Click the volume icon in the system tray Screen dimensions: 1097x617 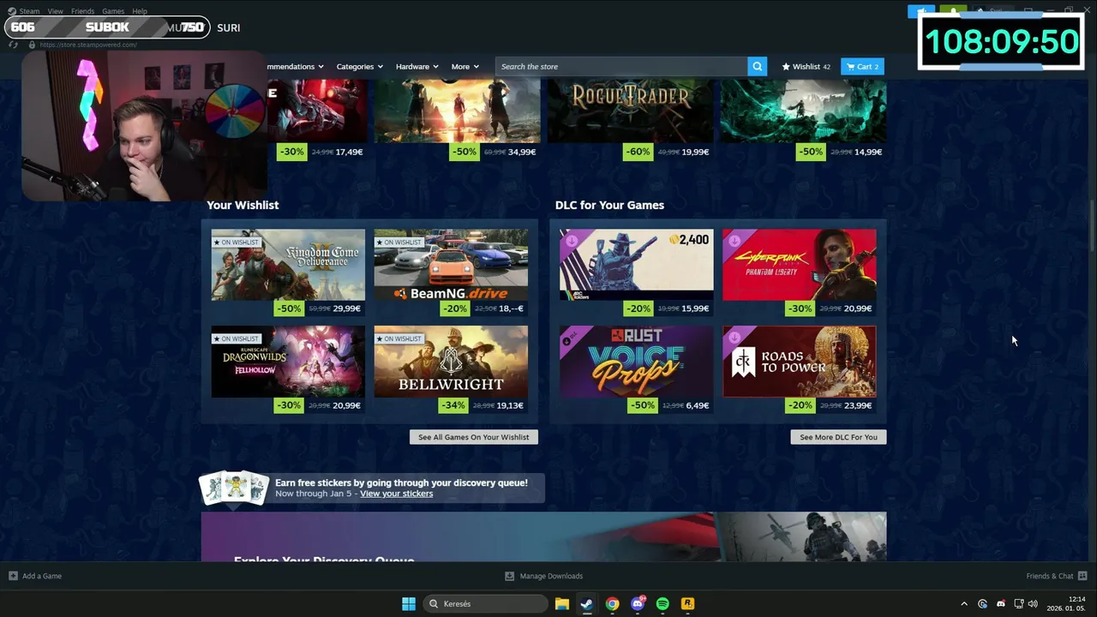[1033, 603]
